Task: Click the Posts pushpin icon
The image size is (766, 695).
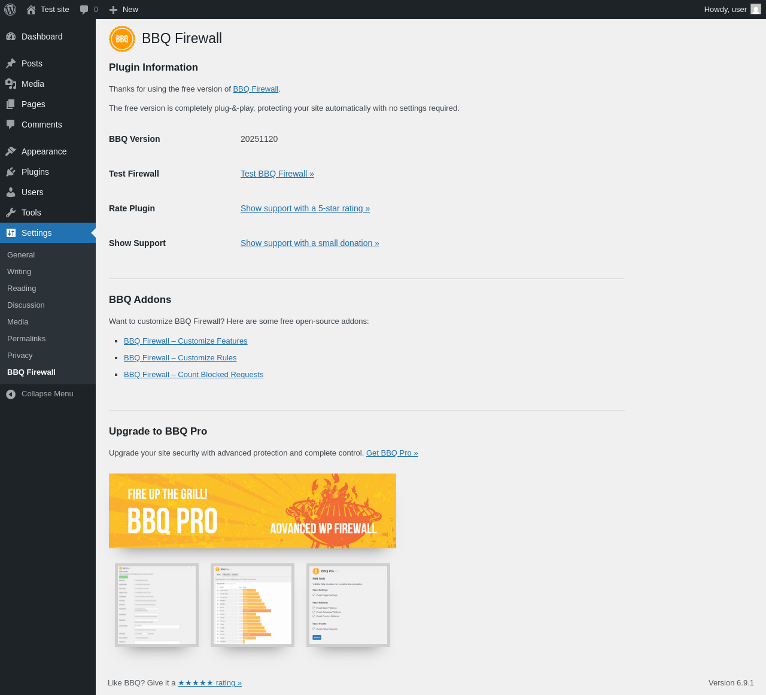Action: (11, 63)
